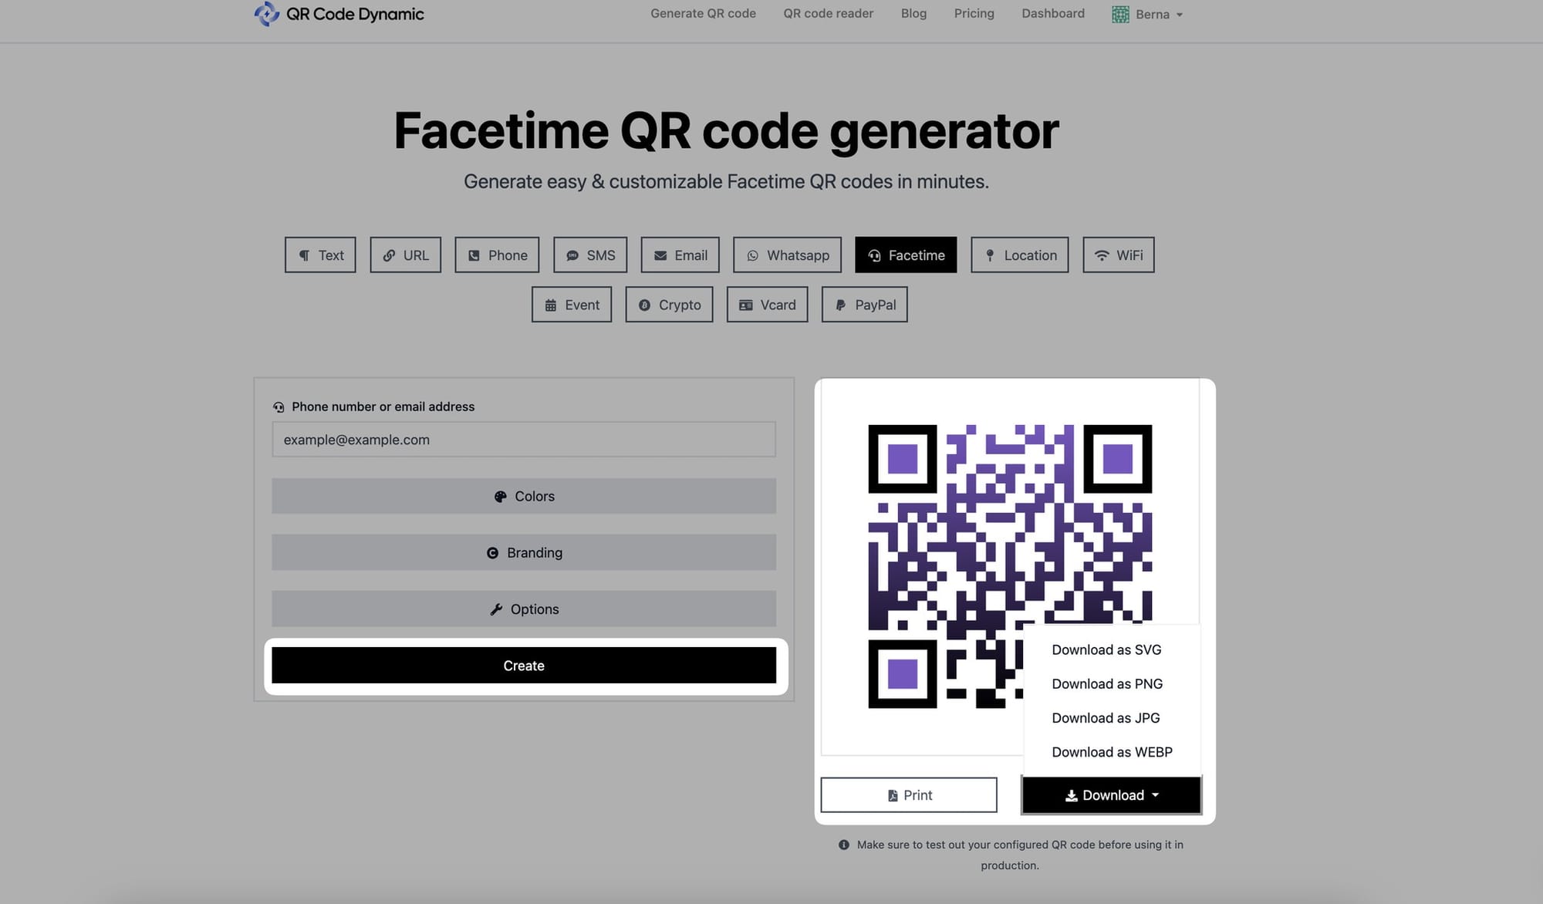
Task: Click the Print button
Action: point(908,794)
